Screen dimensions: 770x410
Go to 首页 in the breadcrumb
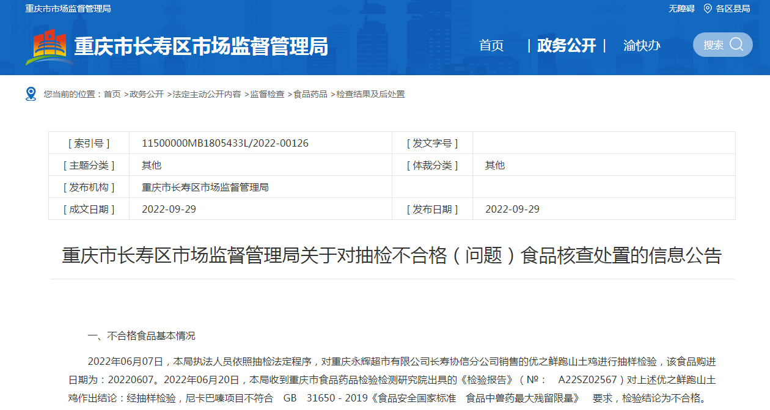[x=112, y=94]
